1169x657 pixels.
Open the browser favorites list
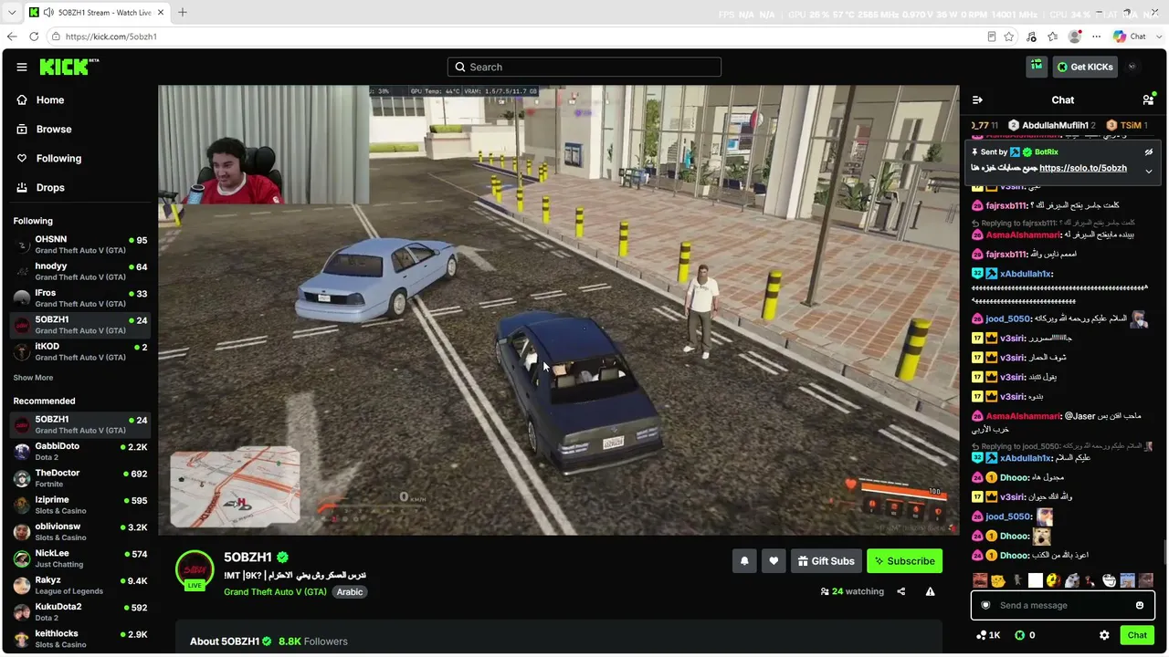[x=1053, y=36]
